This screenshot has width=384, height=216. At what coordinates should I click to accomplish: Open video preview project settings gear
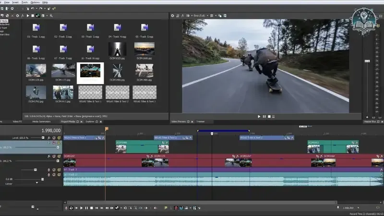[x=172, y=16]
